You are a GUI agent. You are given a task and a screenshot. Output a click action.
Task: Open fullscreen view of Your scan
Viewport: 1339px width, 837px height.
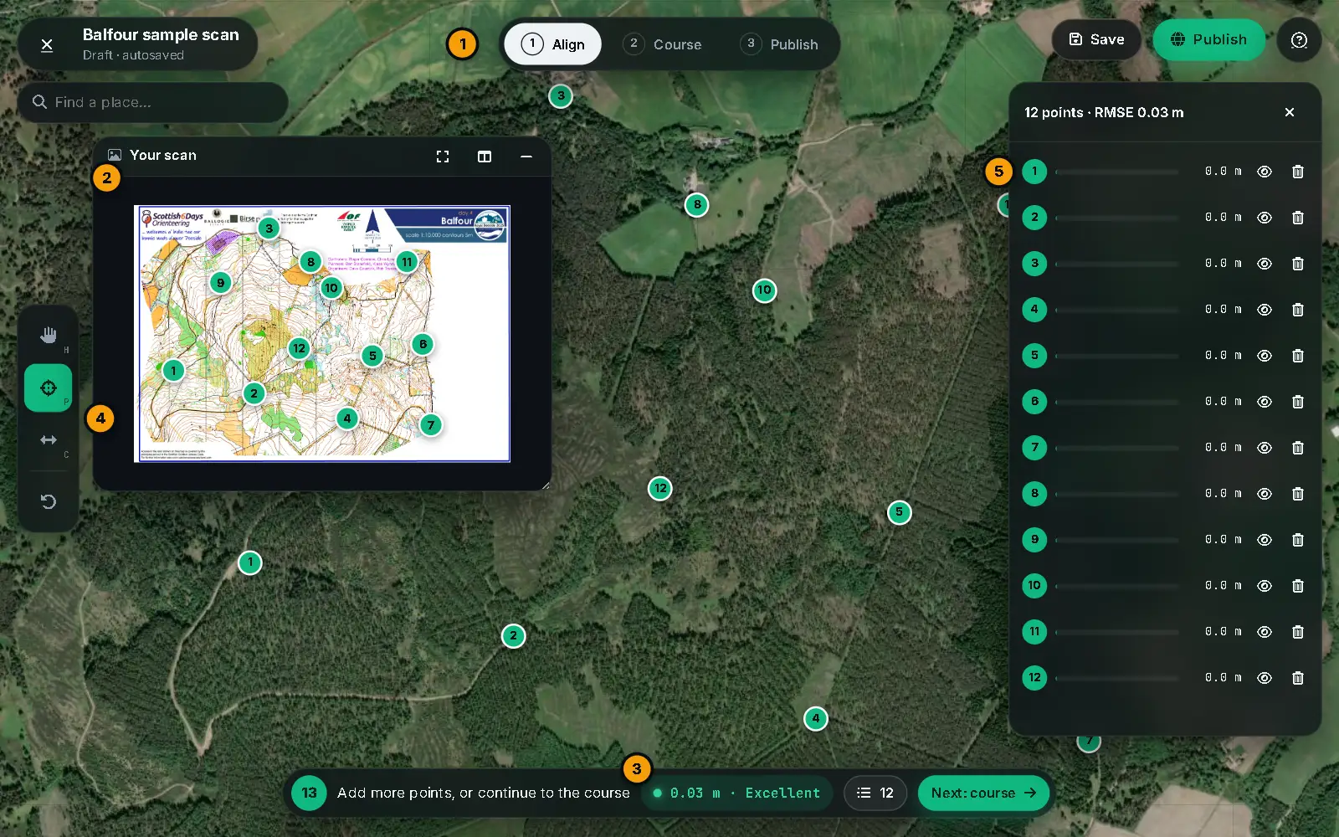pyautogui.click(x=443, y=157)
